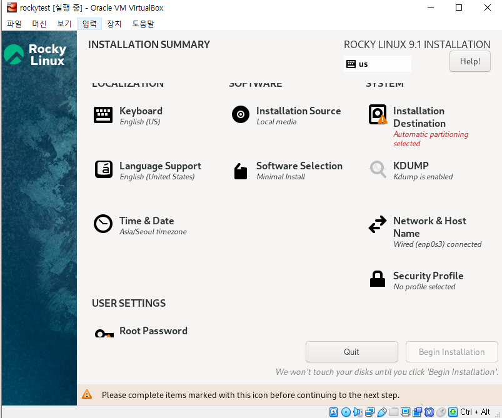Click 'English (US)' keyboard text
The width and height of the screenshot is (502, 418).
tap(139, 122)
